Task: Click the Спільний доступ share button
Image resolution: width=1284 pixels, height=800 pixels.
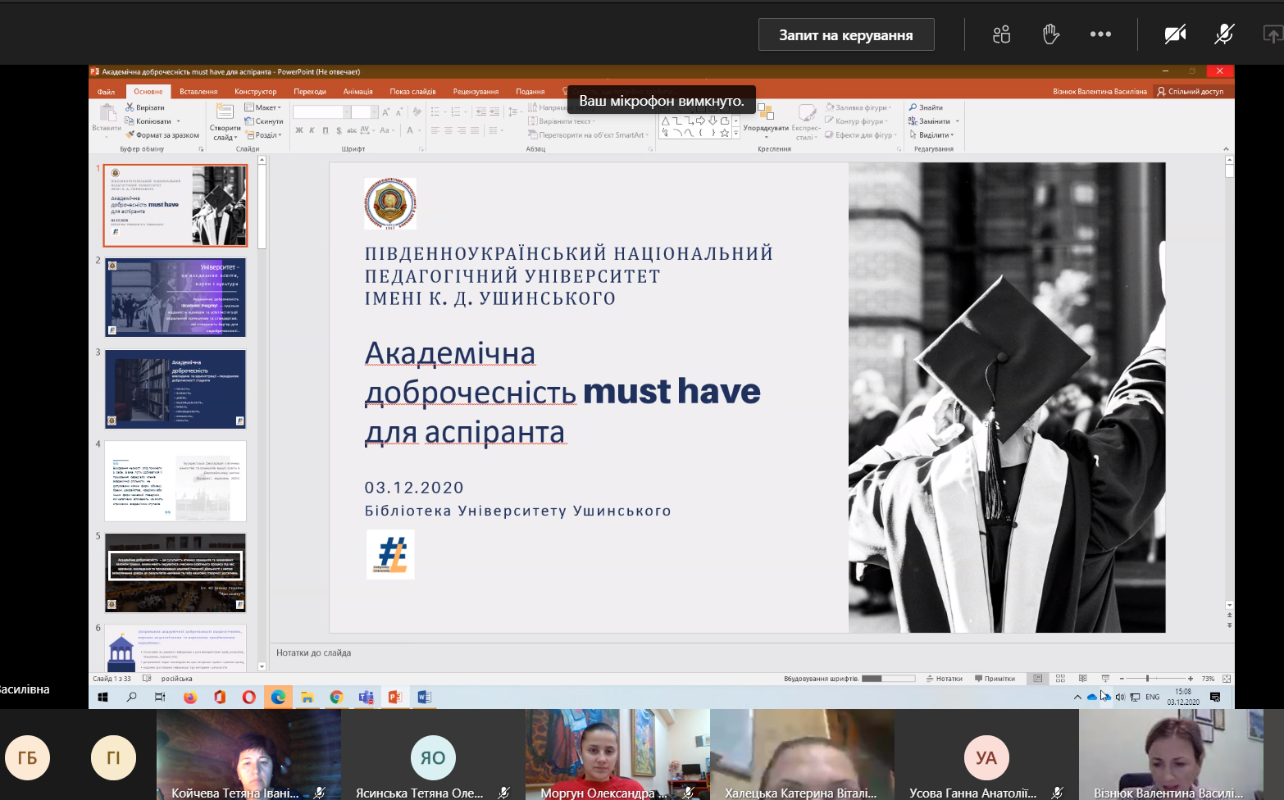Action: [1190, 92]
